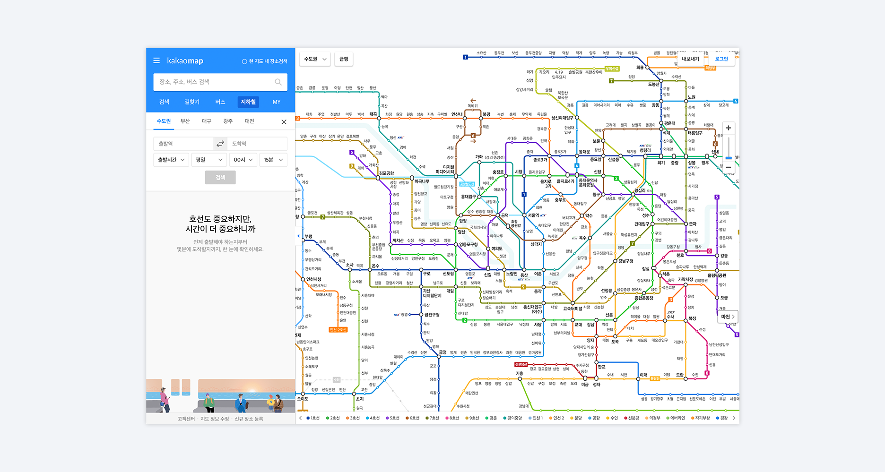This screenshot has width=885, height=472.
Task: Open the hamburger menu next to kakaomap
Action: click(x=156, y=60)
